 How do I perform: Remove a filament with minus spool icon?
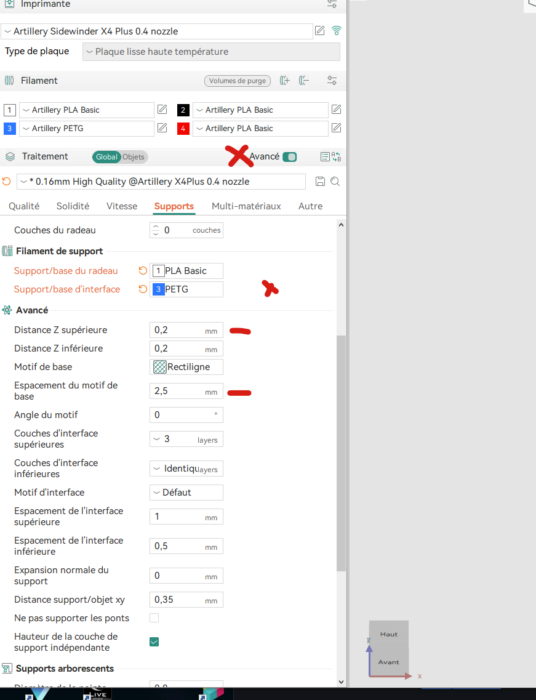tap(304, 81)
